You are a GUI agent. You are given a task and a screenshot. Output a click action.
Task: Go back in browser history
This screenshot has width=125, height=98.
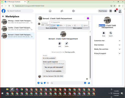point(2,6)
